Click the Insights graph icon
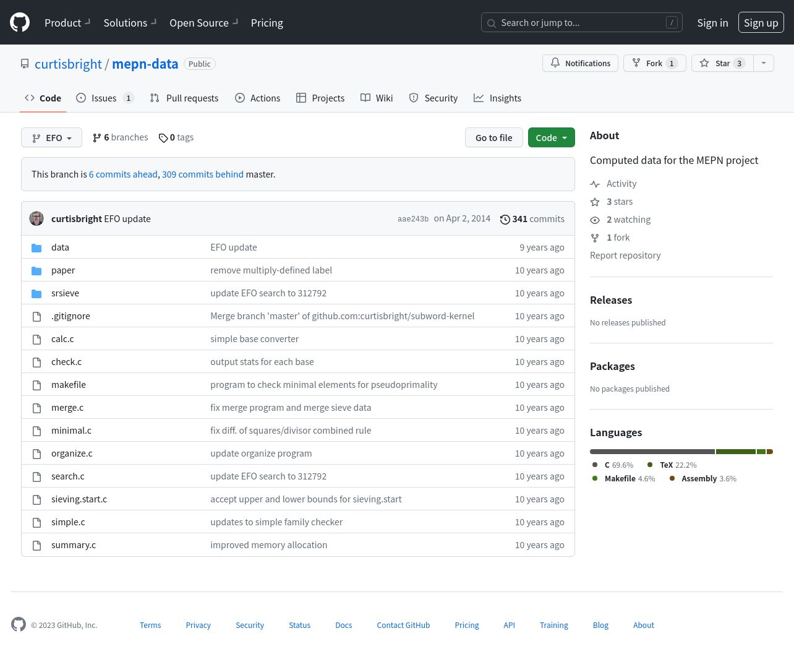 [x=479, y=98]
